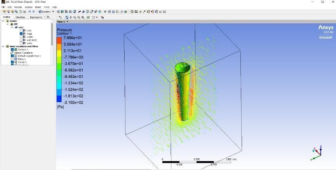
Task: Enable the inlet boundary checkbox
Action: click(21, 30)
